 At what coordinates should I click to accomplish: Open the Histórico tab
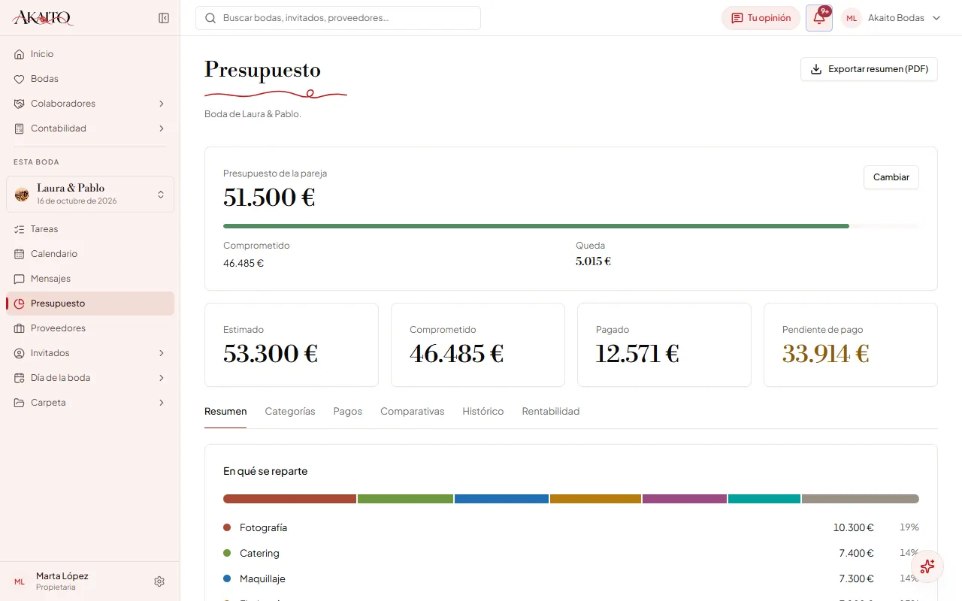(x=483, y=412)
